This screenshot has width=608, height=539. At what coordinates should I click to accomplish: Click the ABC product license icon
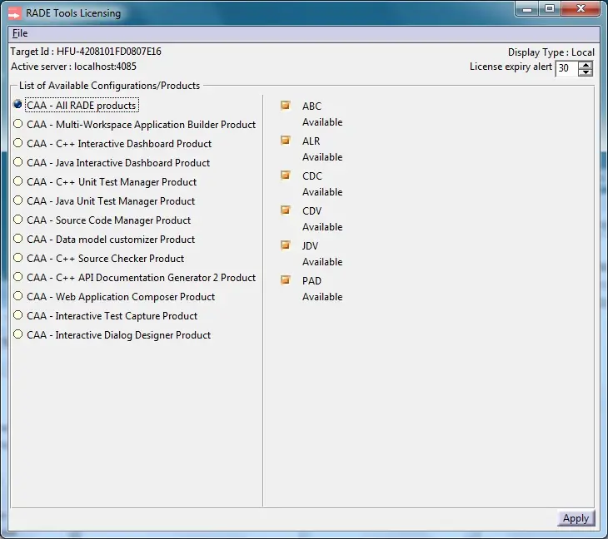tap(286, 106)
